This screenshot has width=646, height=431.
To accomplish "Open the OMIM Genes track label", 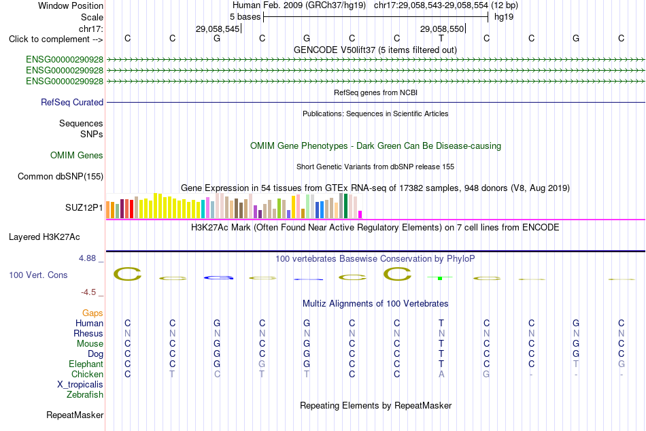I will [77, 156].
